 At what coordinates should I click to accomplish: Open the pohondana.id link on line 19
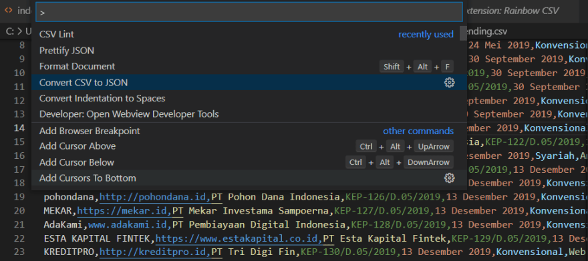155,197
